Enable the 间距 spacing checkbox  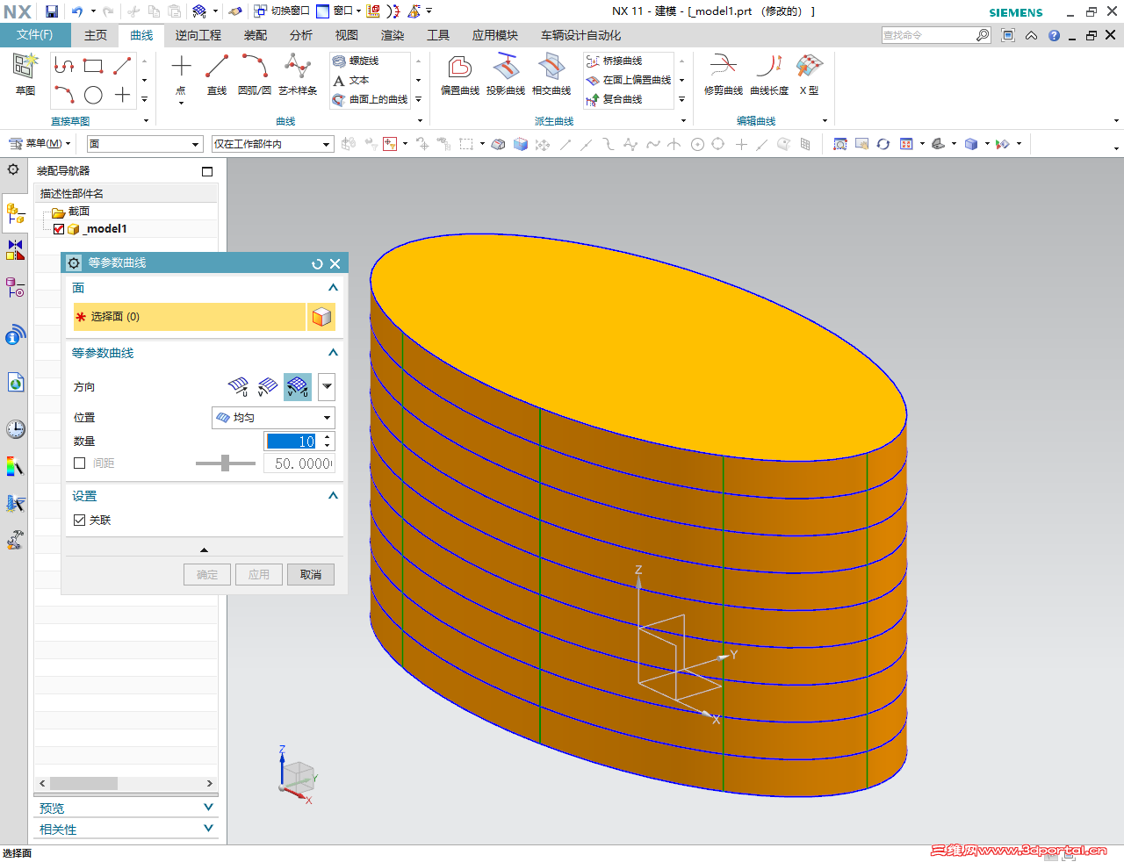(80, 463)
